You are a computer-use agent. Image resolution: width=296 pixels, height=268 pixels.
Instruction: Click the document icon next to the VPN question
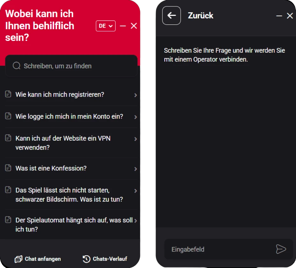click(8, 139)
